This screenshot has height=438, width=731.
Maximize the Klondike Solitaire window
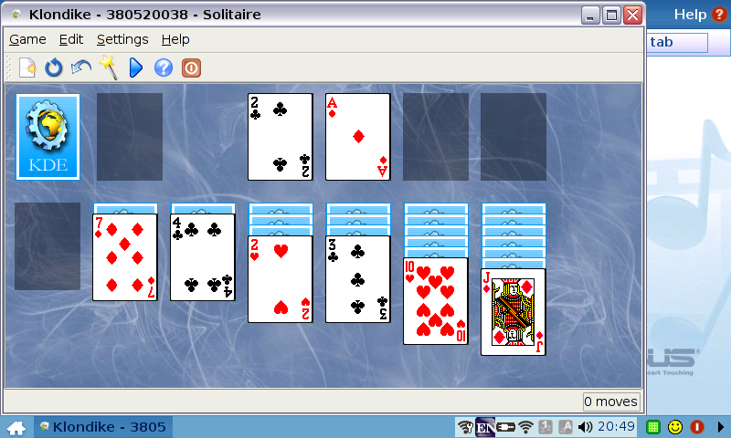click(611, 16)
